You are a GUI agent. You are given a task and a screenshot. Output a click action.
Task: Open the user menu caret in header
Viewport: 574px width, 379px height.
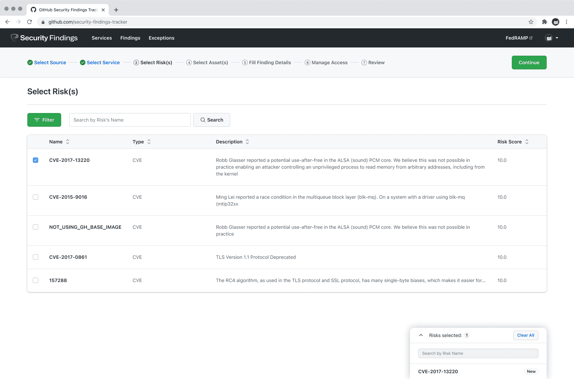click(557, 38)
